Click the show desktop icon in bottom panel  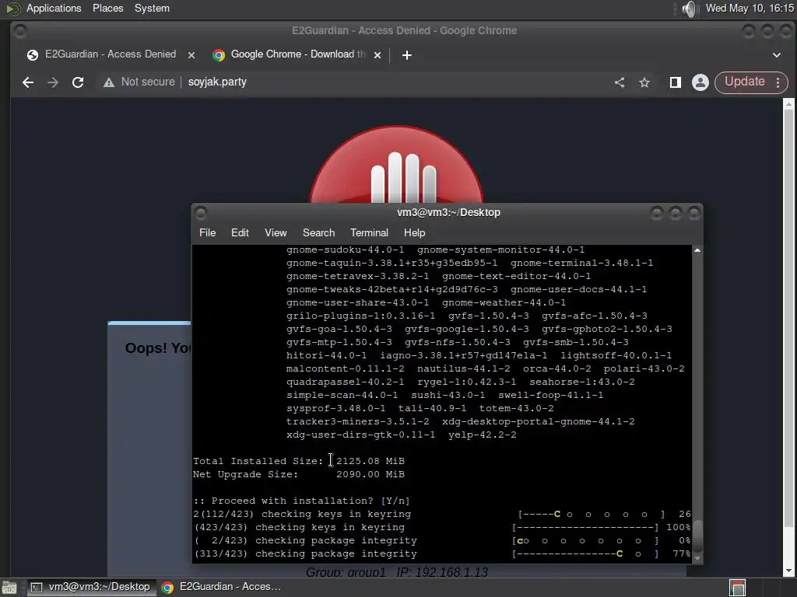click(9, 588)
